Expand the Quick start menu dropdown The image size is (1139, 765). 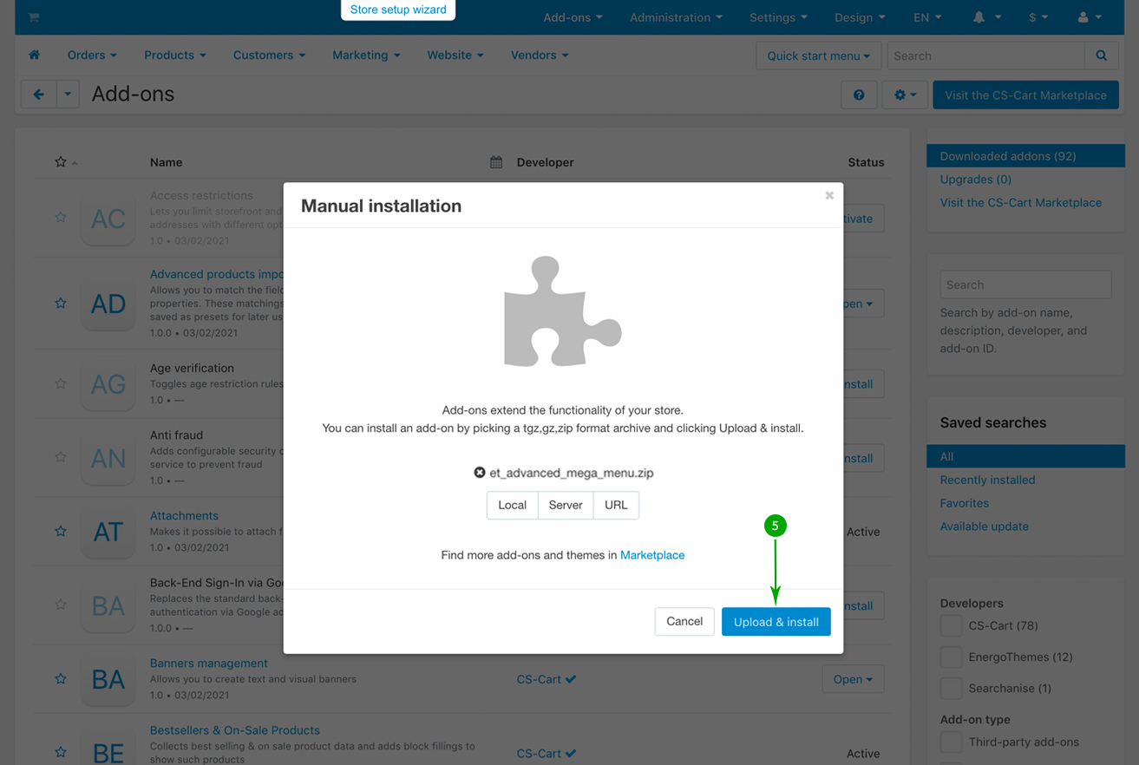pyautogui.click(x=818, y=56)
